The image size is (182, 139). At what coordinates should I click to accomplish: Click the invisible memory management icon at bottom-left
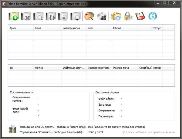click(x=13, y=129)
